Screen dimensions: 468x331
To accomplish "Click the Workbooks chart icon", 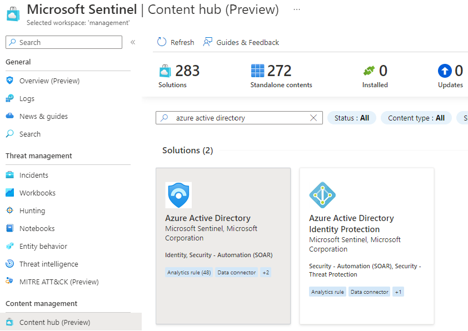I will [x=10, y=193].
